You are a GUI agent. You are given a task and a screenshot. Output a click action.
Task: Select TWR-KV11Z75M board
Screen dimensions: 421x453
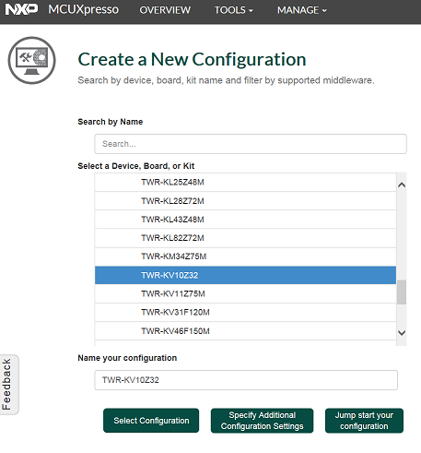245,293
